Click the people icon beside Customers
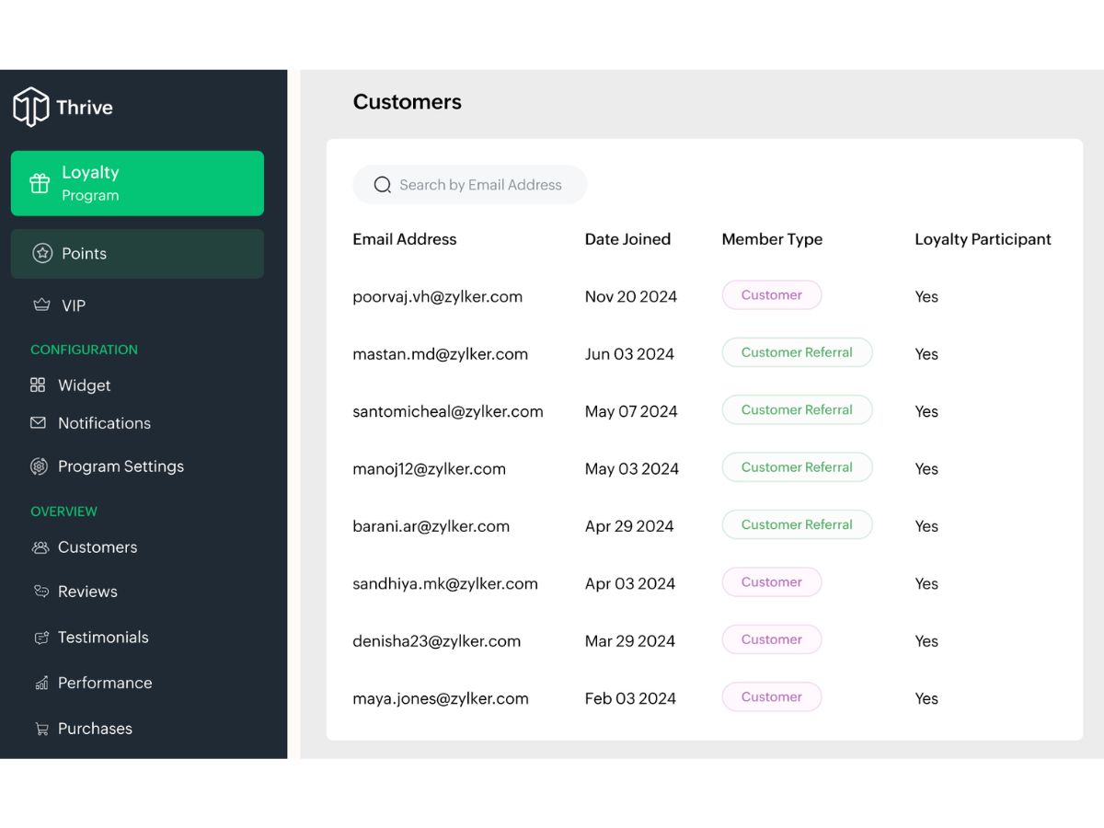Viewport: 1104px width, 828px height. pos(40,547)
